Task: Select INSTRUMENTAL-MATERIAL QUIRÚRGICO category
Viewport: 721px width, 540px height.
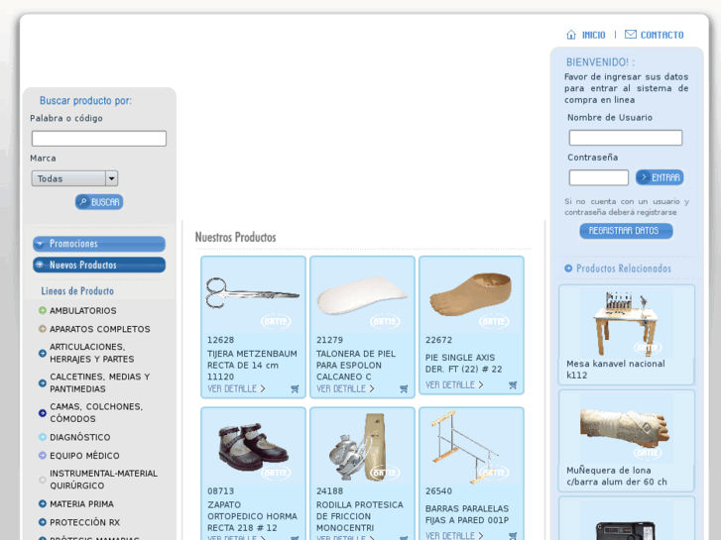Action: coord(103,480)
